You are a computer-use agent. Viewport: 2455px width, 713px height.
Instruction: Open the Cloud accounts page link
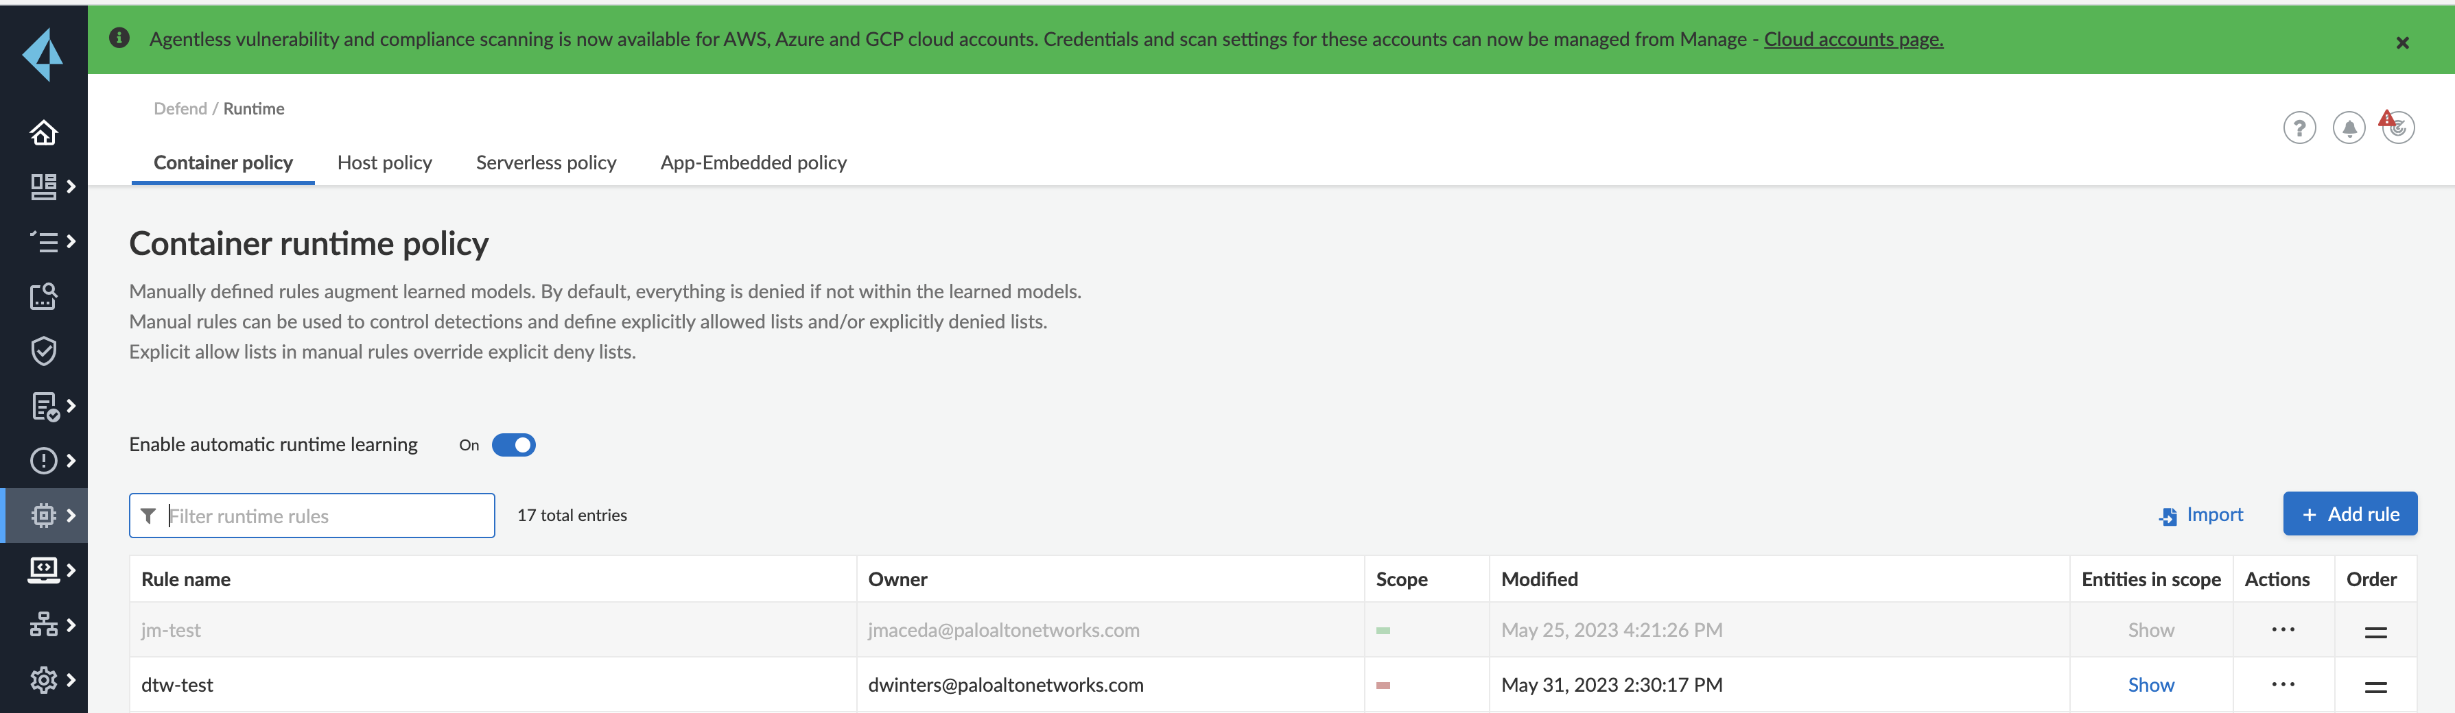[x=1853, y=39]
